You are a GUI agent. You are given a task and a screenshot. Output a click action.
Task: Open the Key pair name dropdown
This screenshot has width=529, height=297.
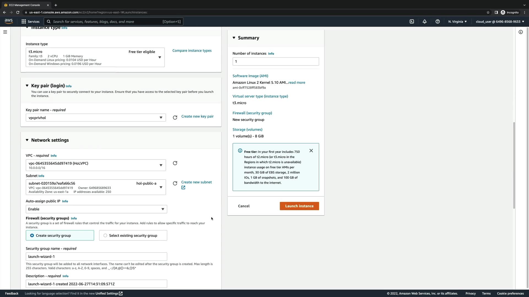tap(96, 118)
